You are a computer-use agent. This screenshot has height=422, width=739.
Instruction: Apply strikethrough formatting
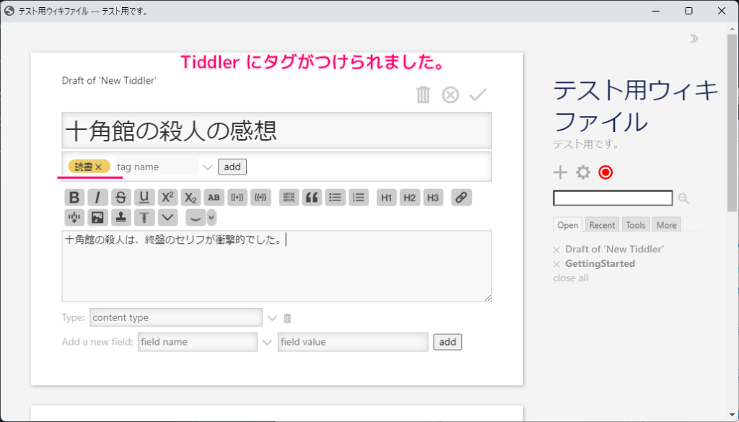coord(121,197)
